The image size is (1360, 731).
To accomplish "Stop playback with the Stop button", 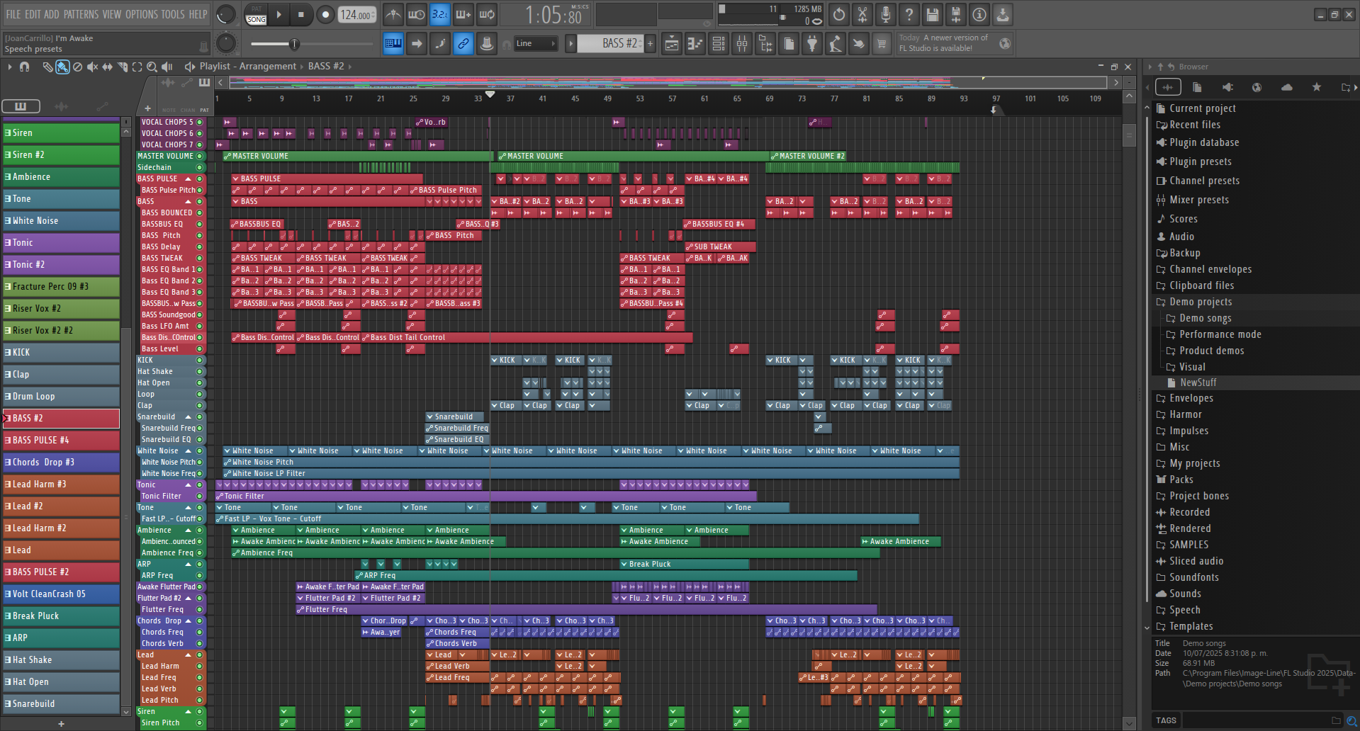I will click(x=301, y=14).
